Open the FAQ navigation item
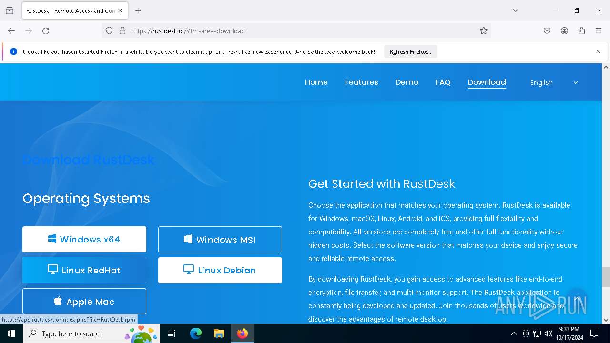The width and height of the screenshot is (610, 343). (443, 82)
